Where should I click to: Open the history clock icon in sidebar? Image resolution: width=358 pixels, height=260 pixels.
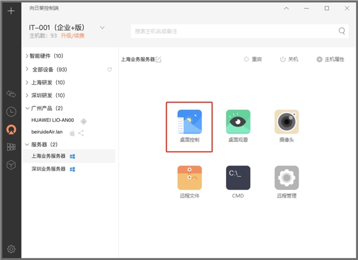11,112
